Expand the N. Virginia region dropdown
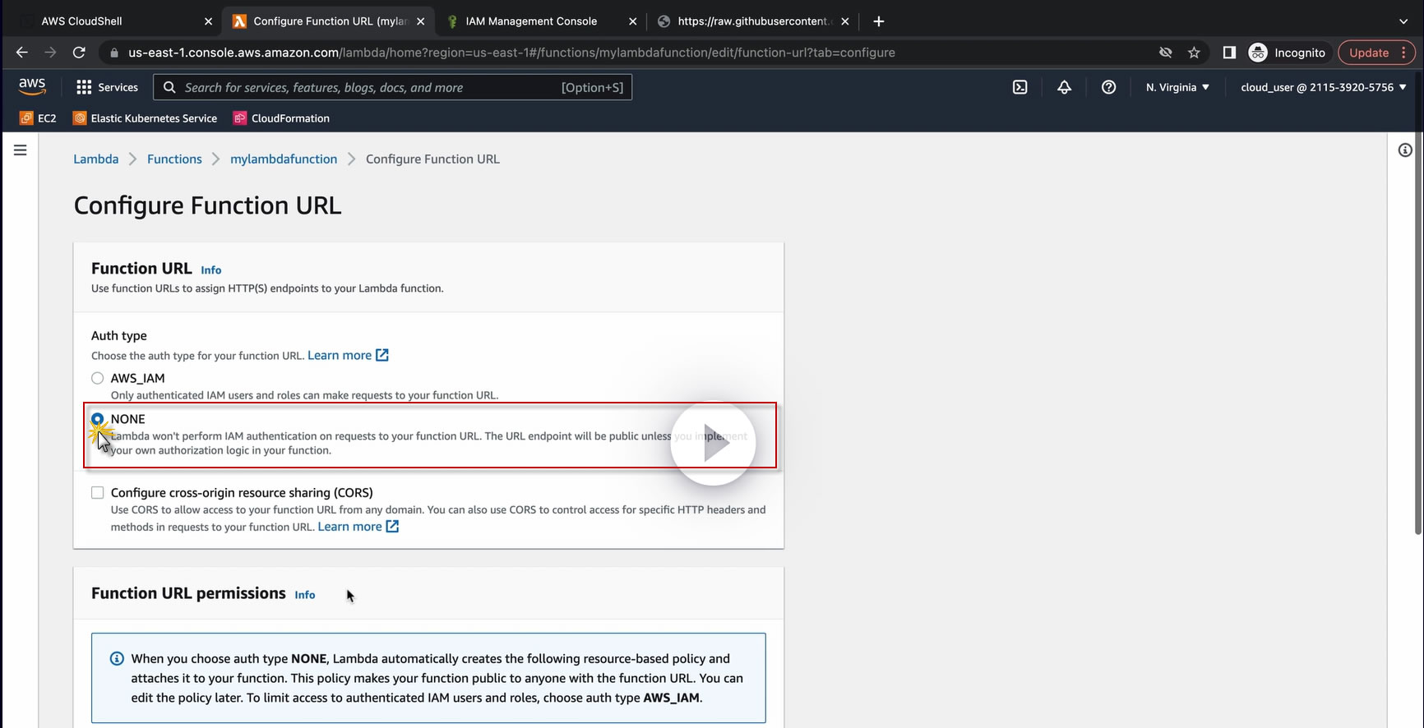This screenshot has width=1424, height=728. click(x=1177, y=87)
